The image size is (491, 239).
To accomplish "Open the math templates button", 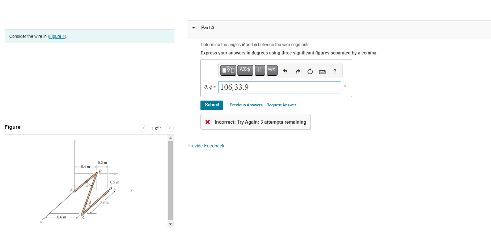I will (229, 70).
